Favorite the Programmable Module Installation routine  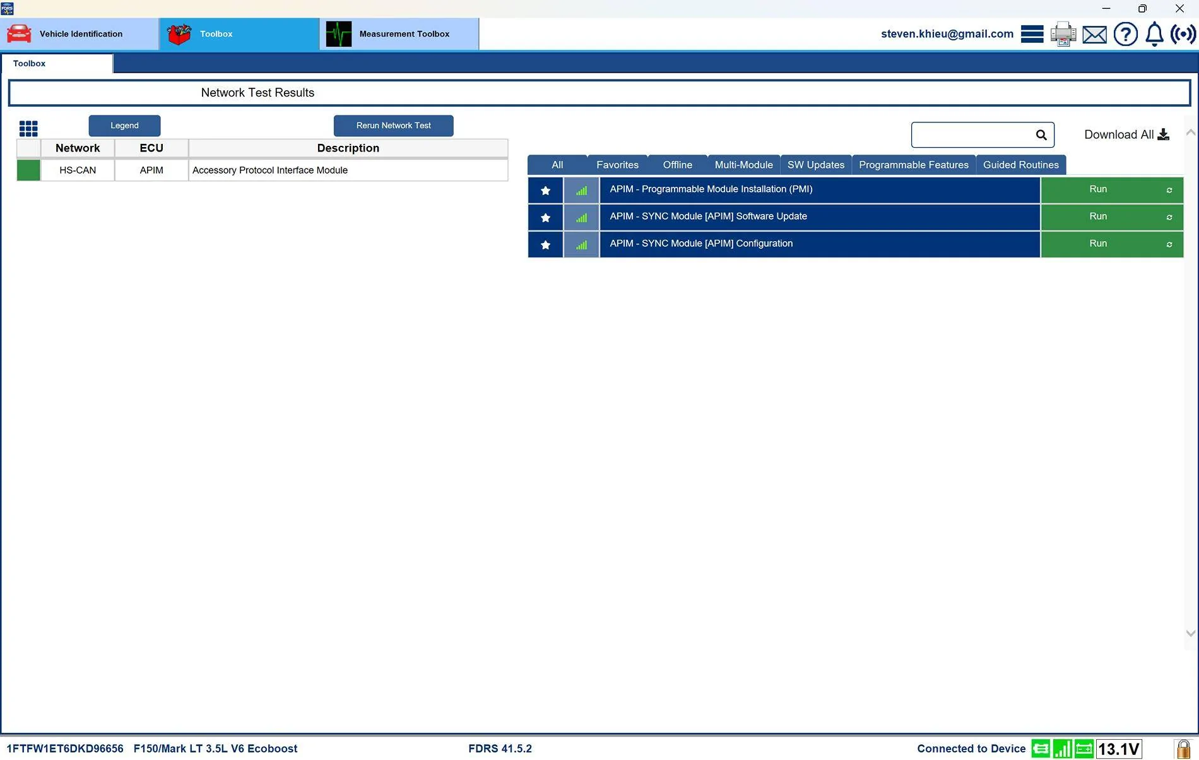545,190
